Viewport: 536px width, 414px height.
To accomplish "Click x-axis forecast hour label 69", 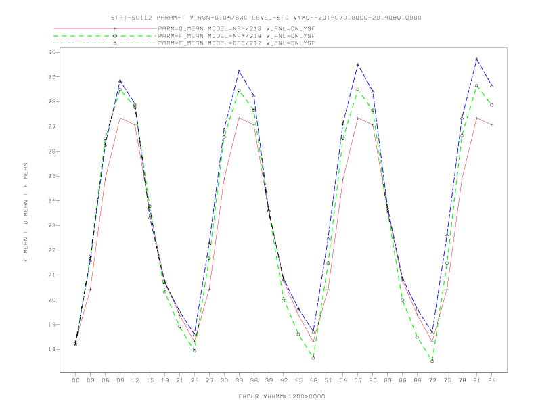I will tap(418, 380).
